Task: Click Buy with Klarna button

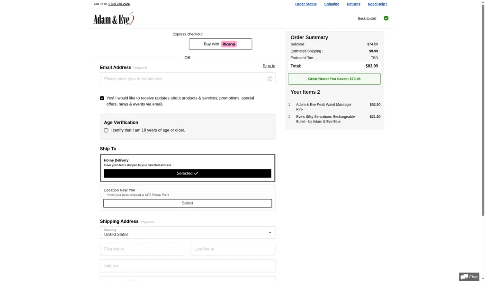Action: tap(220, 44)
